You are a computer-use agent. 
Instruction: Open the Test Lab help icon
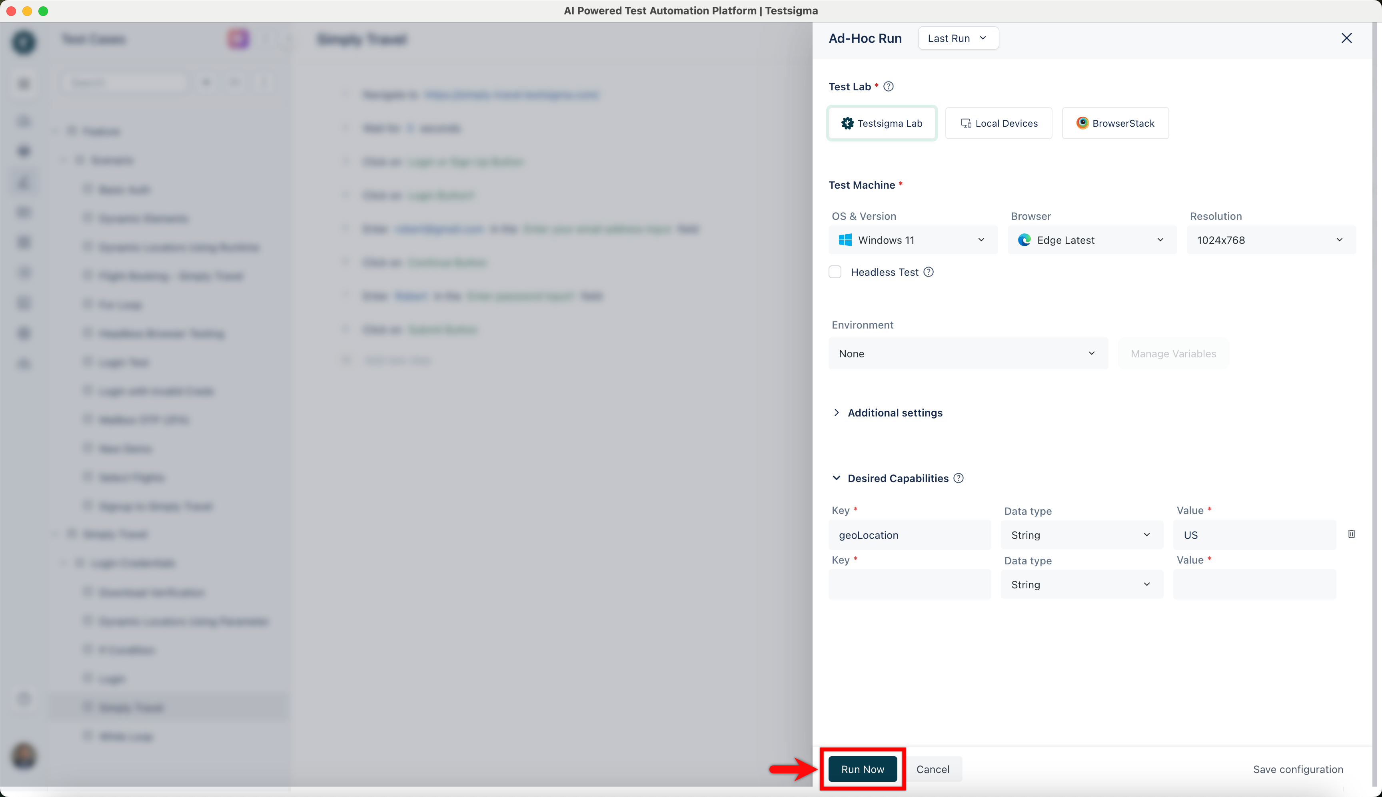point(889,86)
